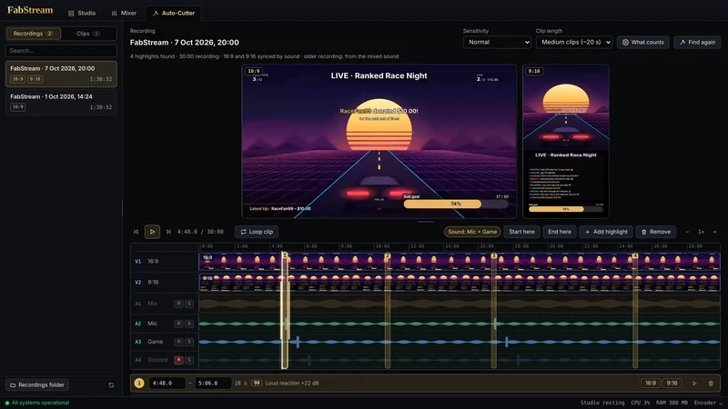
Task: Toggle 9:16 export for highlight 1
Action: click(x=672, y=383)
